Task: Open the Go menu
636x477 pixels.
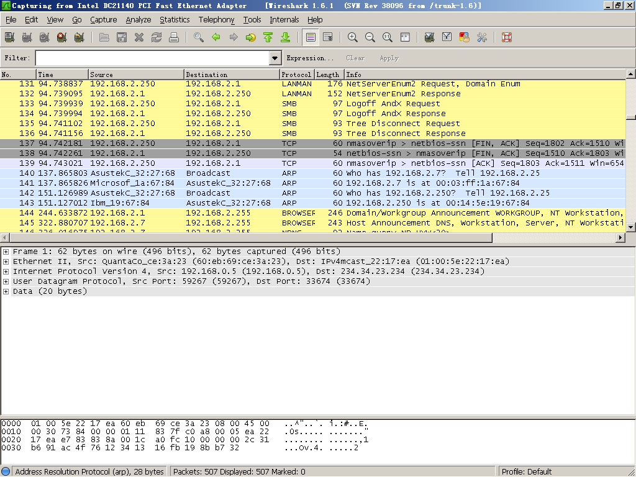Action: coord(76,19)
